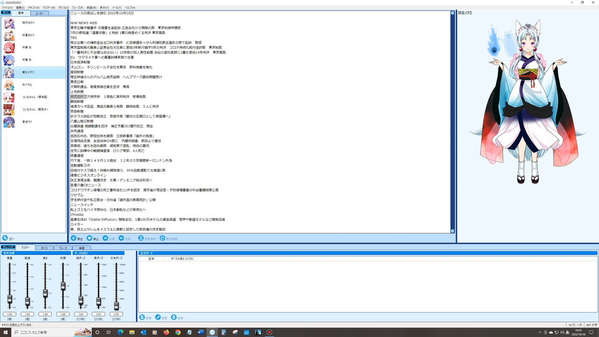Click the 話速 speed slider handle
Screen dimensions: 599x337
coord(27,301)
